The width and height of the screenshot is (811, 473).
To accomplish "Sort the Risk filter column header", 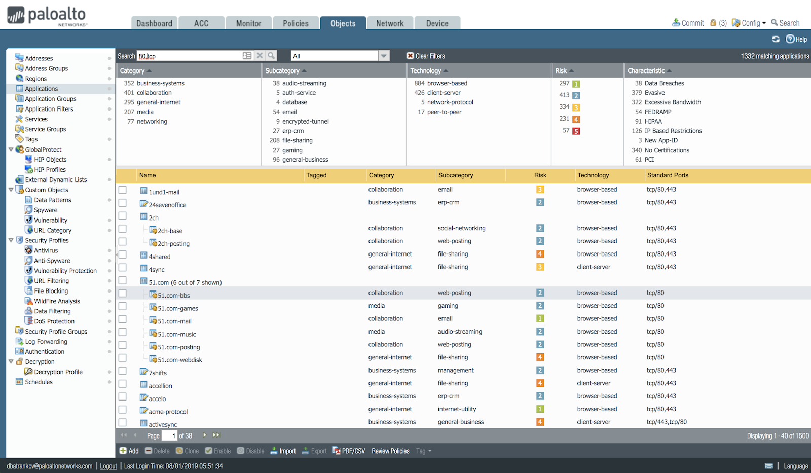I will pos(587,71).
